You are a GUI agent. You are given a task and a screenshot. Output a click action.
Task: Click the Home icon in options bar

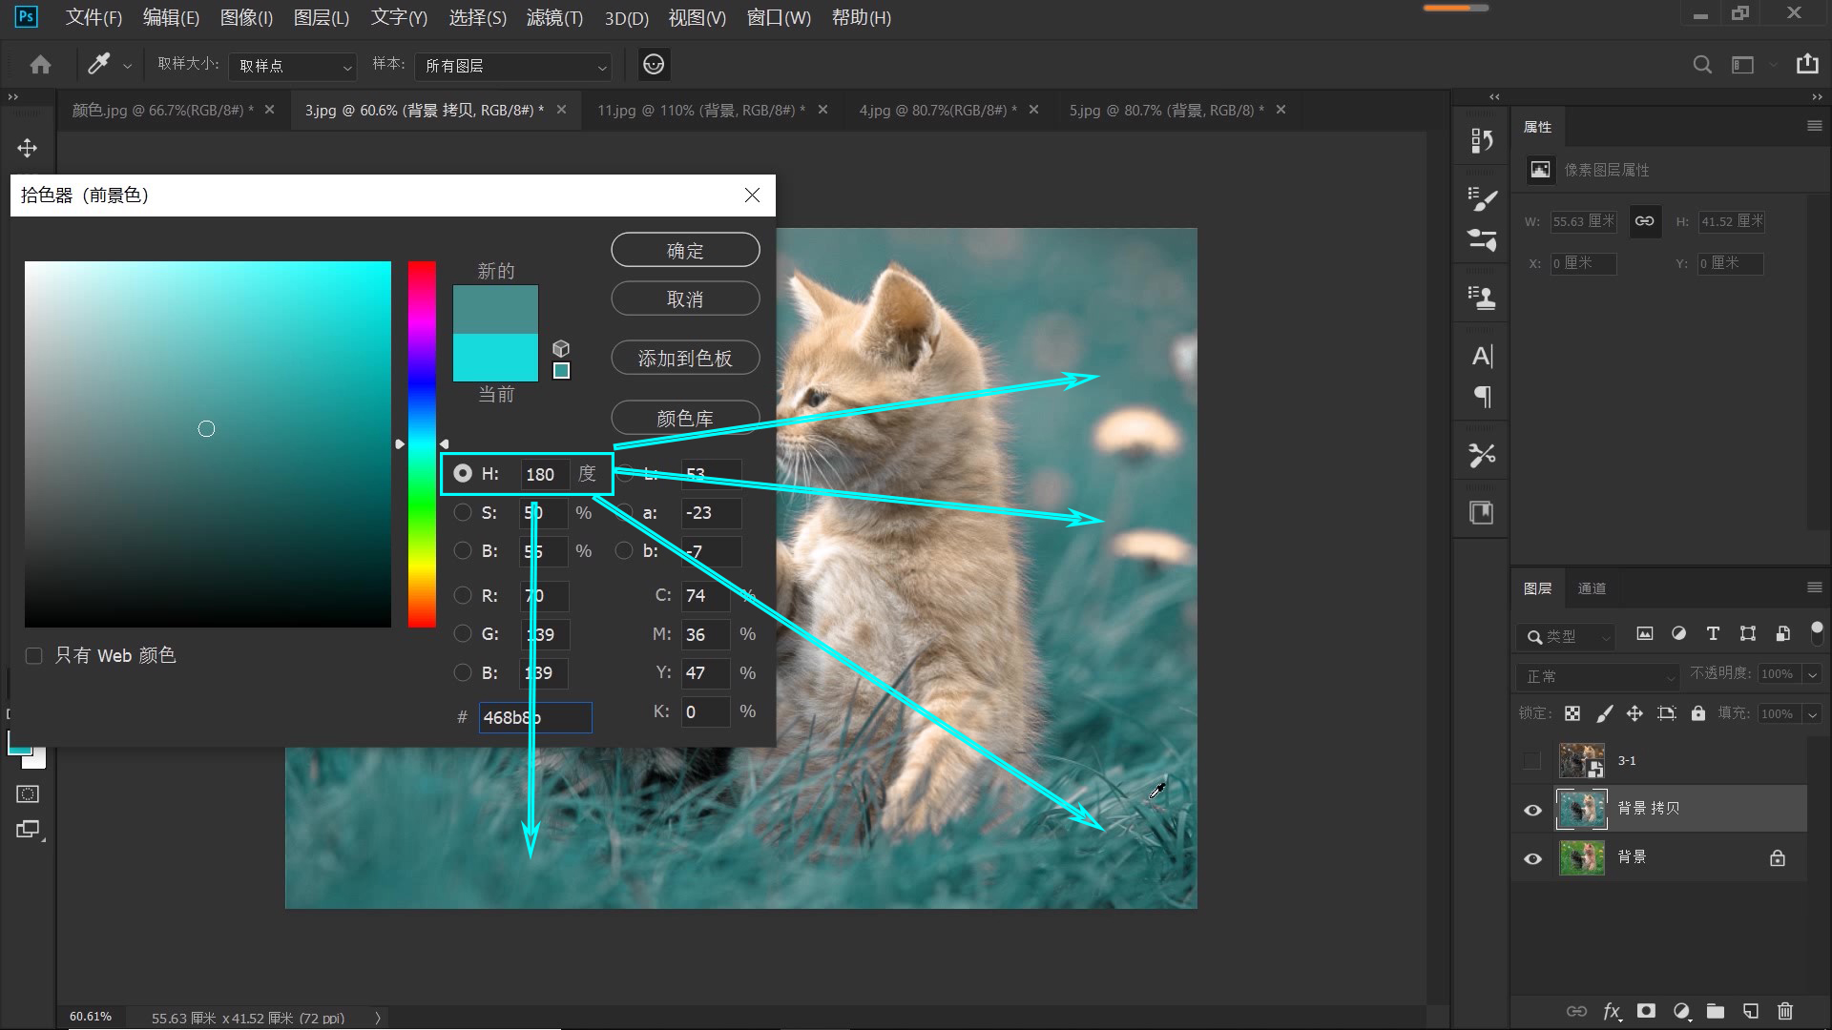(40, 65)
